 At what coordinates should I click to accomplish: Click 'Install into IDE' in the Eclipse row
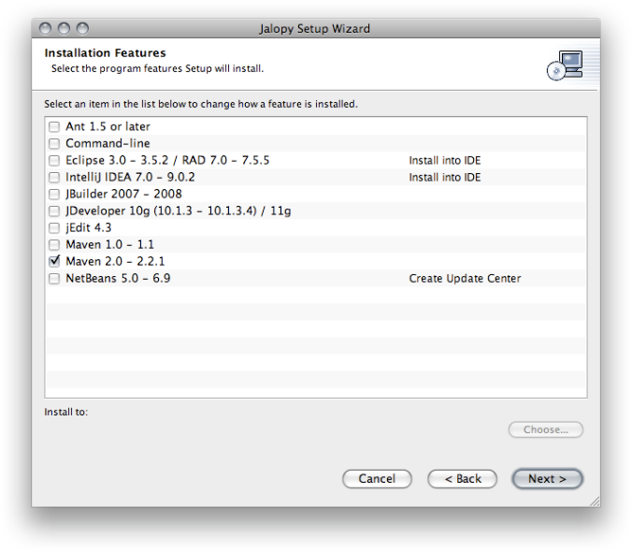click(x=445, y=161)
